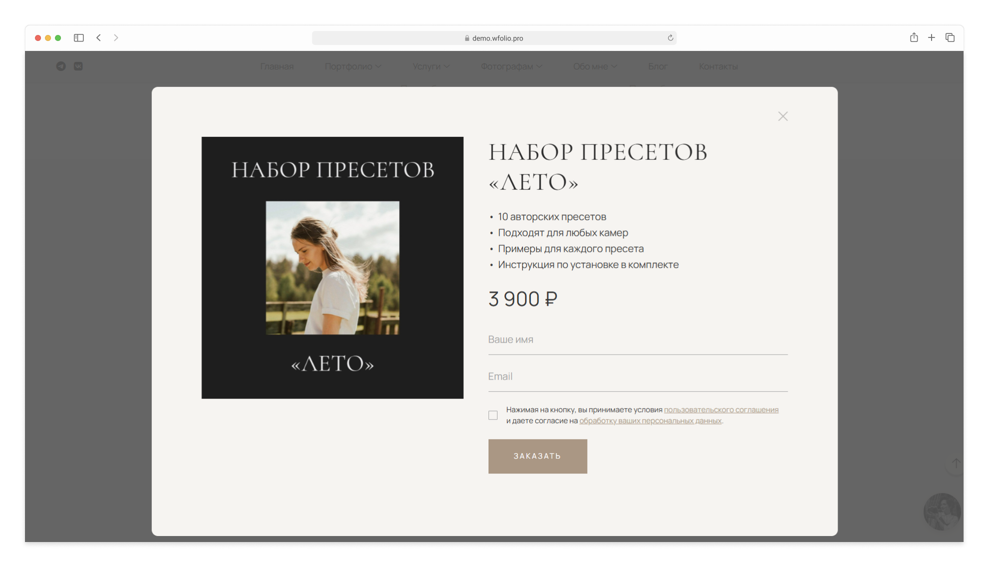Reload page using refresh icon
This screenshot has height=567, width=989.
pos(670,38)
